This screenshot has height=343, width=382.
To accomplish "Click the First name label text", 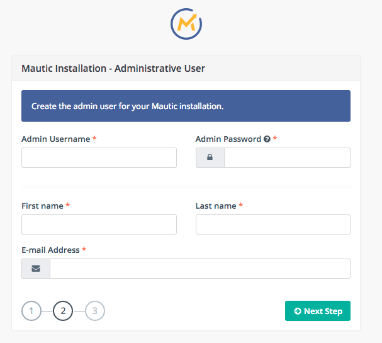I will tap(42, 206).
